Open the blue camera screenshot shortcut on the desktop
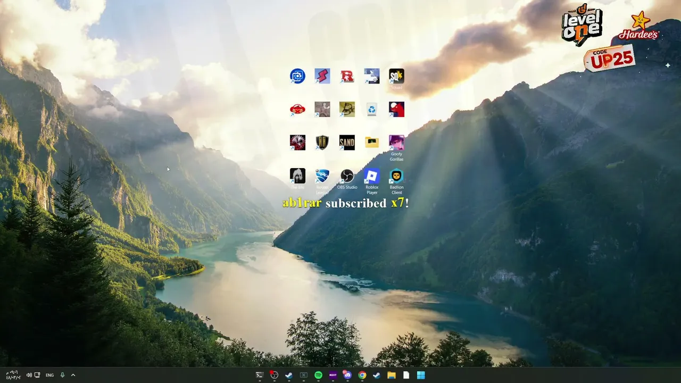The image size is (681, 383). (x=297, y=76)
